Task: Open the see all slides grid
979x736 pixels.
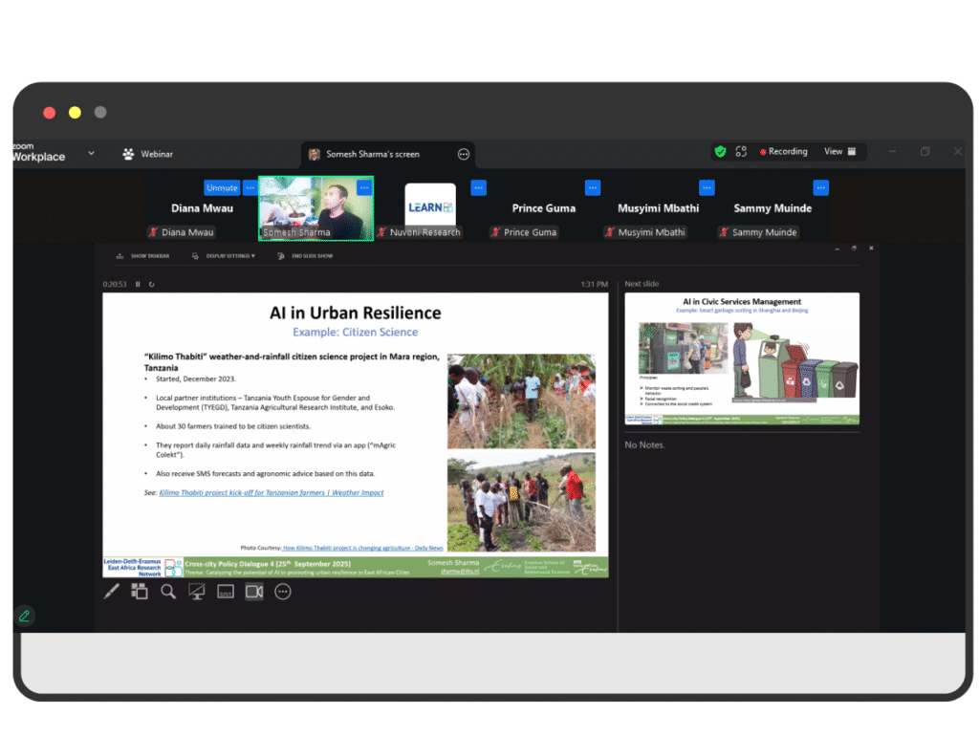Action: coord(140,592)
